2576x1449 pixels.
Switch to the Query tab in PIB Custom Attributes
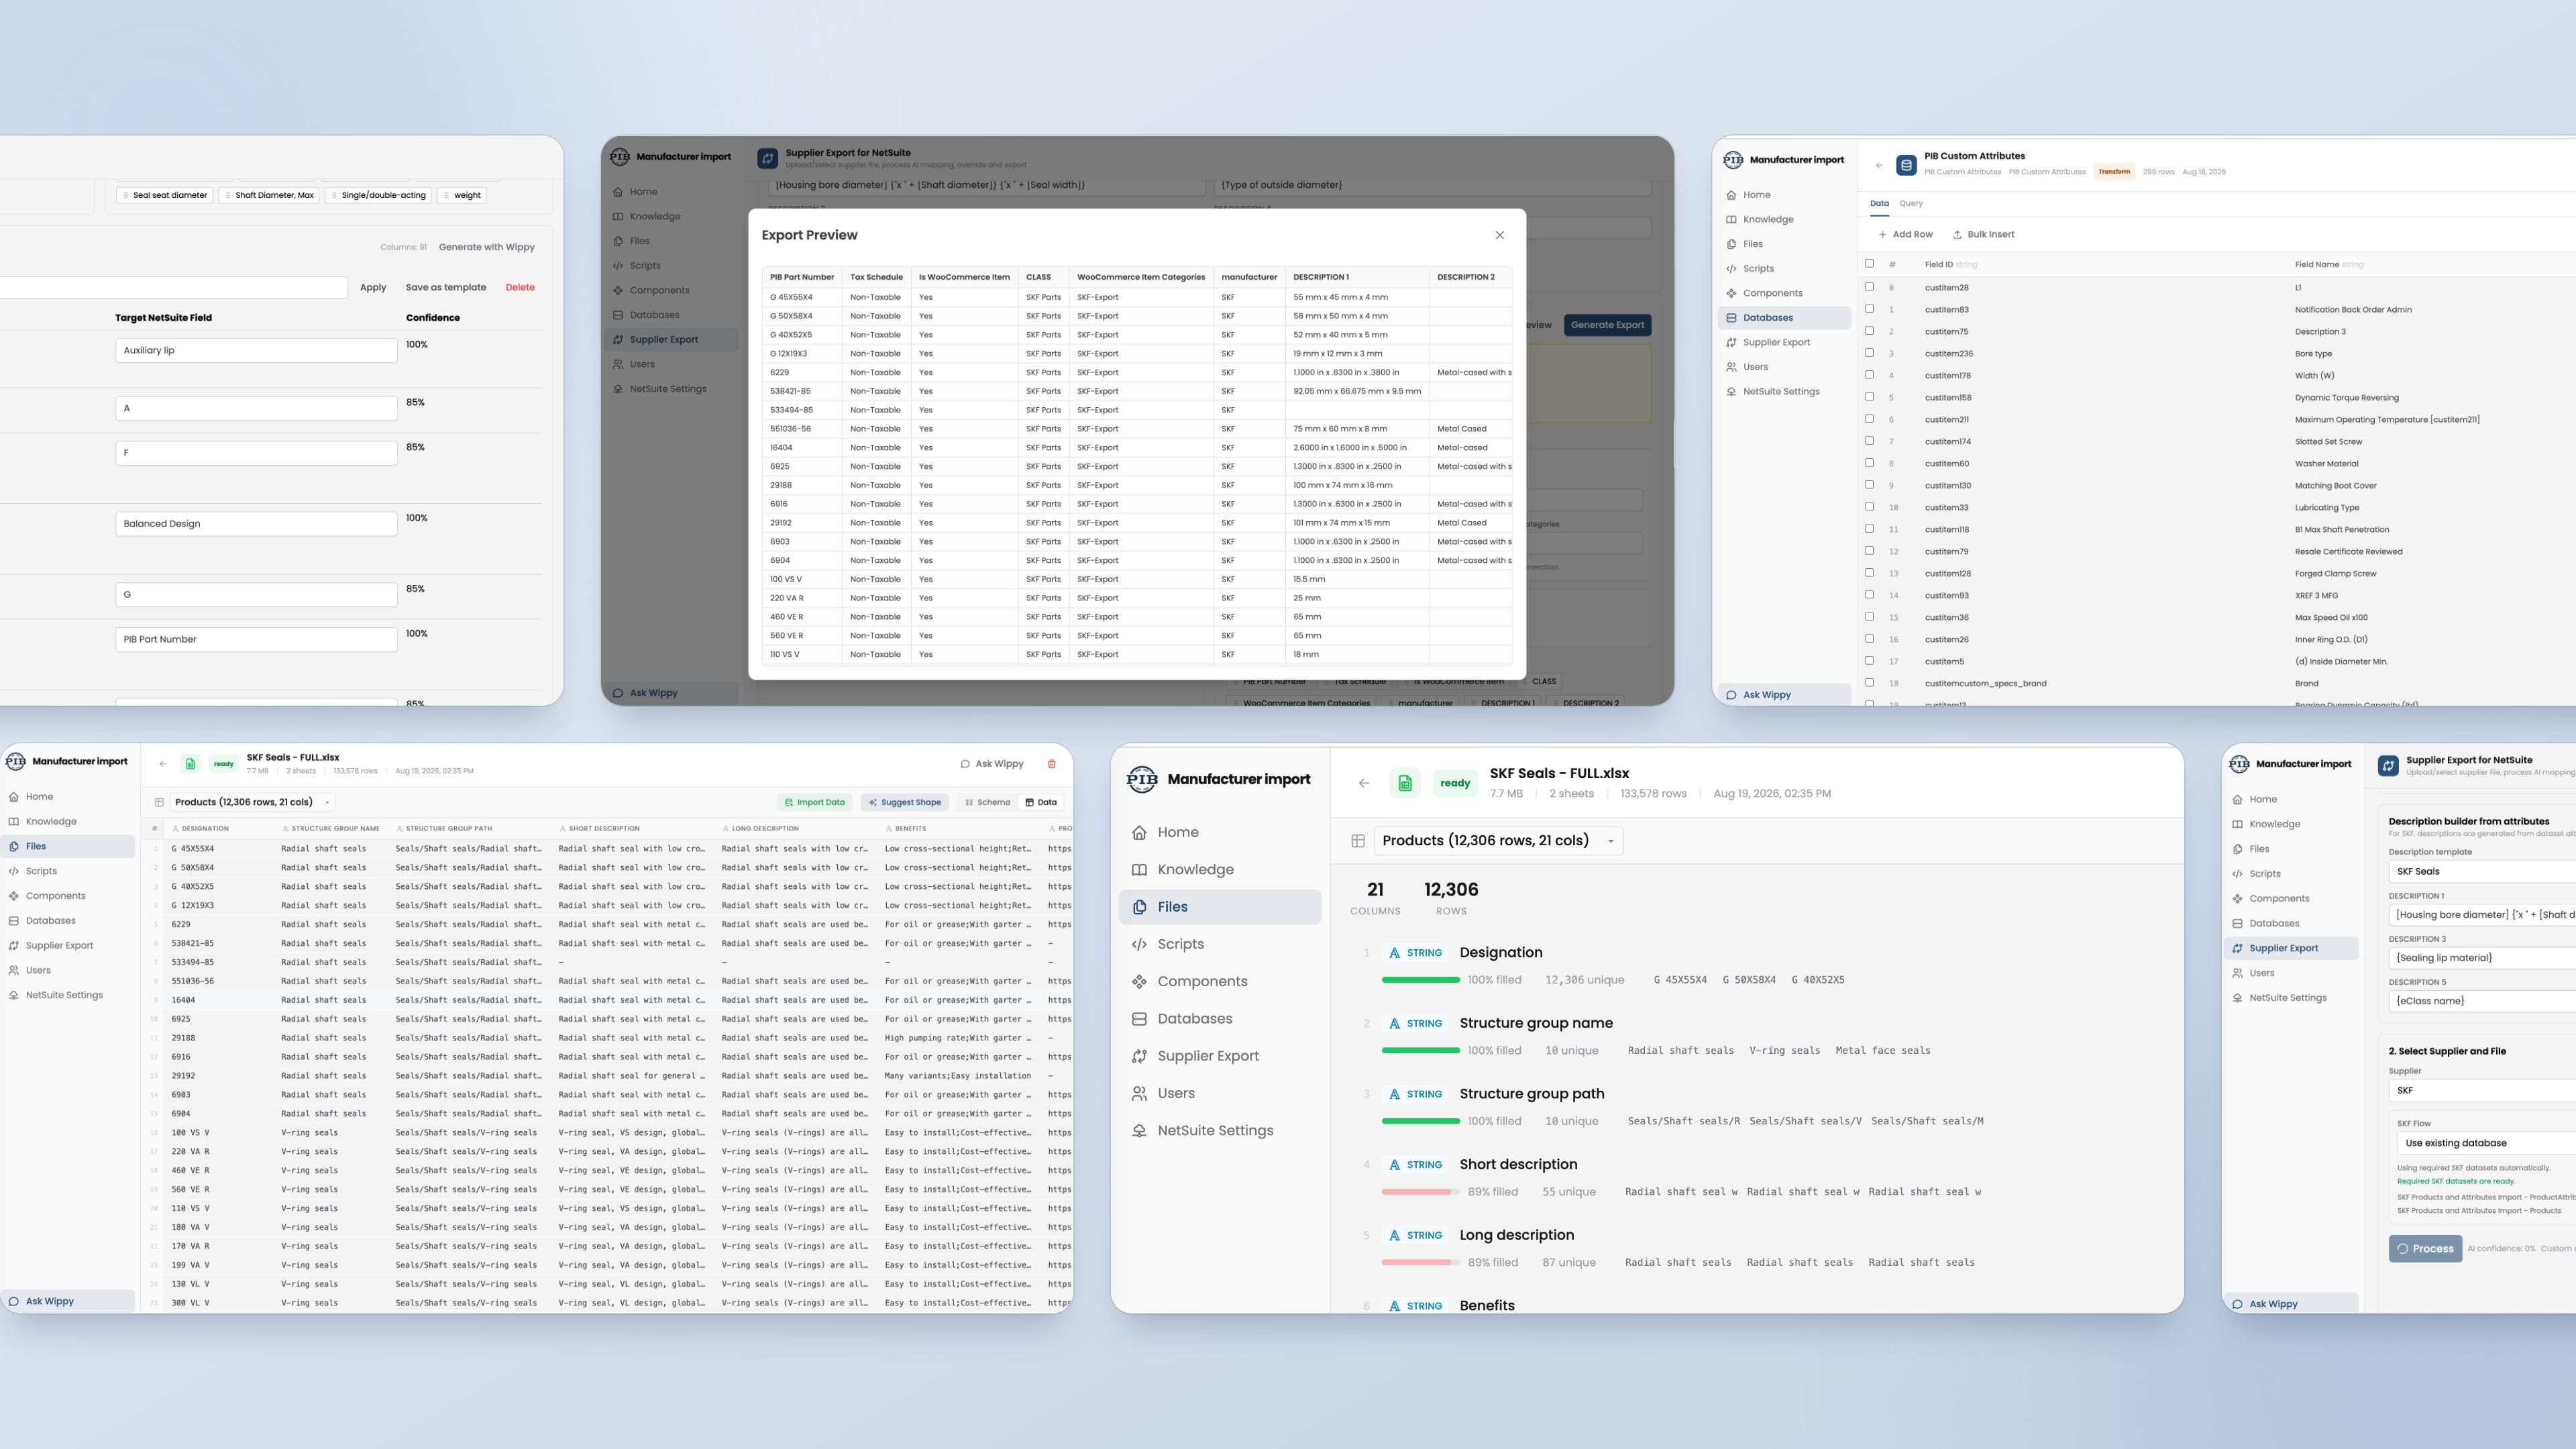1910,203
